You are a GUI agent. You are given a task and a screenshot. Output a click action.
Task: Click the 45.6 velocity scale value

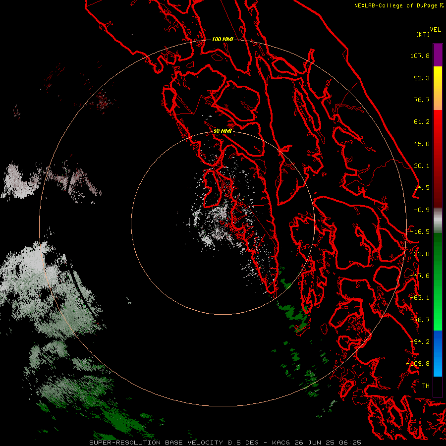coord(422,144)
